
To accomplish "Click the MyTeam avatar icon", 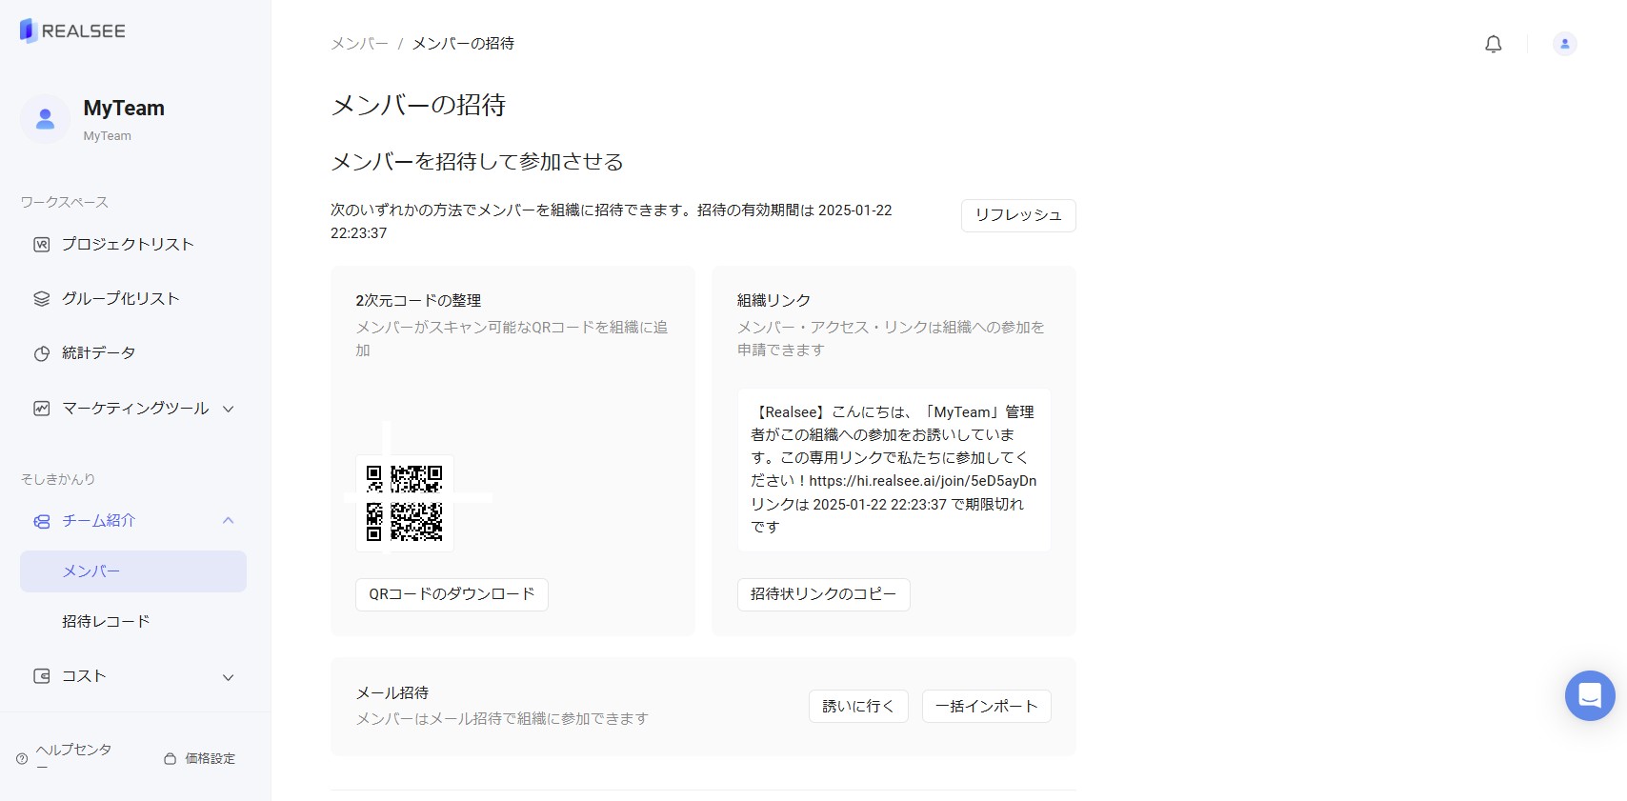I will click(45, 119).
